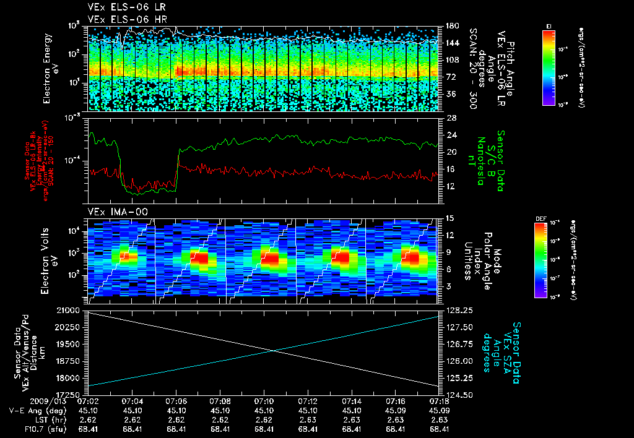Click the '125.25' SZA axis tick

click(458, 378)
